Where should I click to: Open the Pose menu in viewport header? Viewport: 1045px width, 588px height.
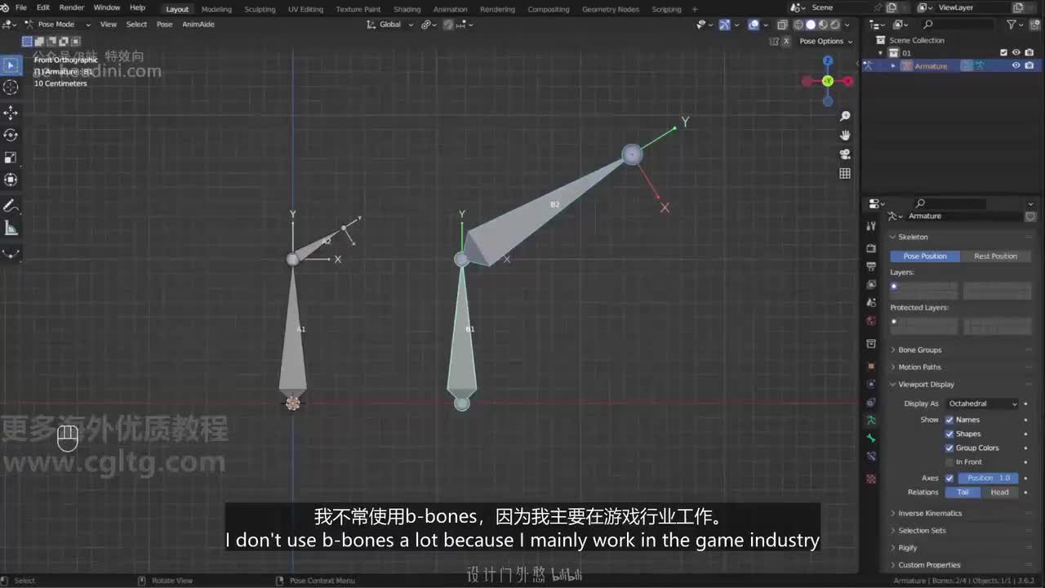(x=164, y=24)
